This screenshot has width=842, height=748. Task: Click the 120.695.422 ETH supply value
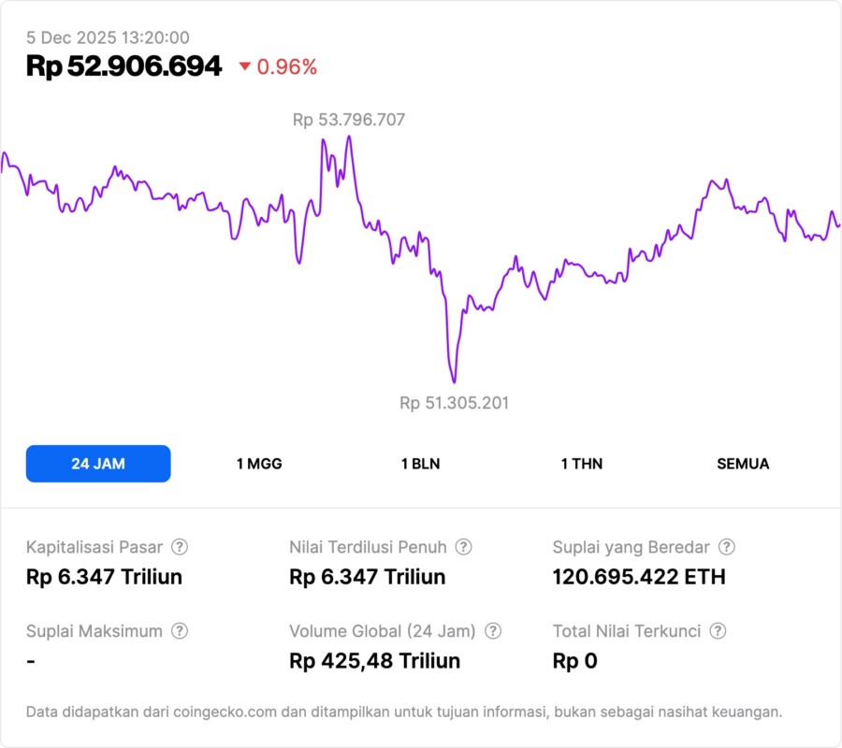click(639, 577)
